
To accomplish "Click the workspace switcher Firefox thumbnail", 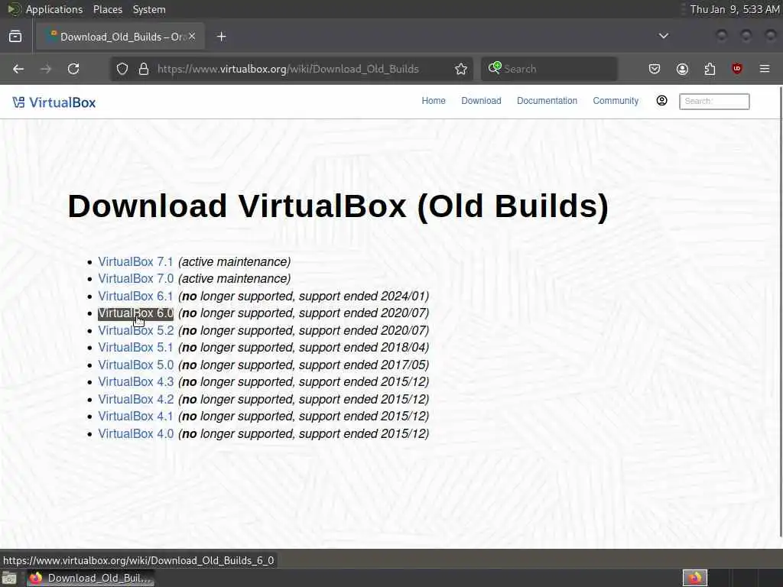I will (694, 578).
